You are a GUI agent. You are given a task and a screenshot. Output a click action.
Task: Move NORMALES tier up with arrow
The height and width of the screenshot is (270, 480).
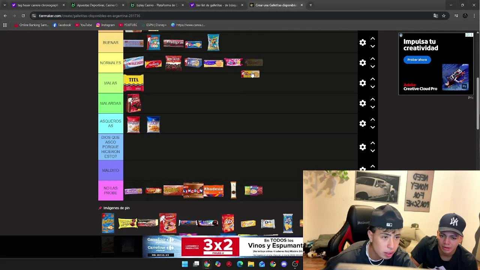pos(373,59)
